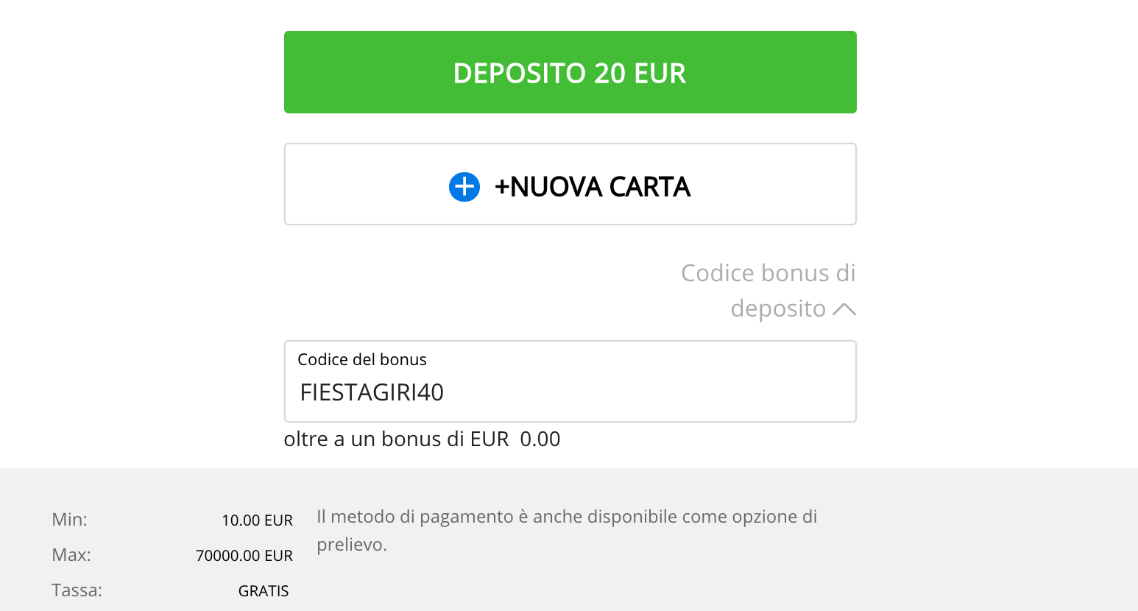Click the green DEPOSITO 20 EUR button

(x=570, y=72)
